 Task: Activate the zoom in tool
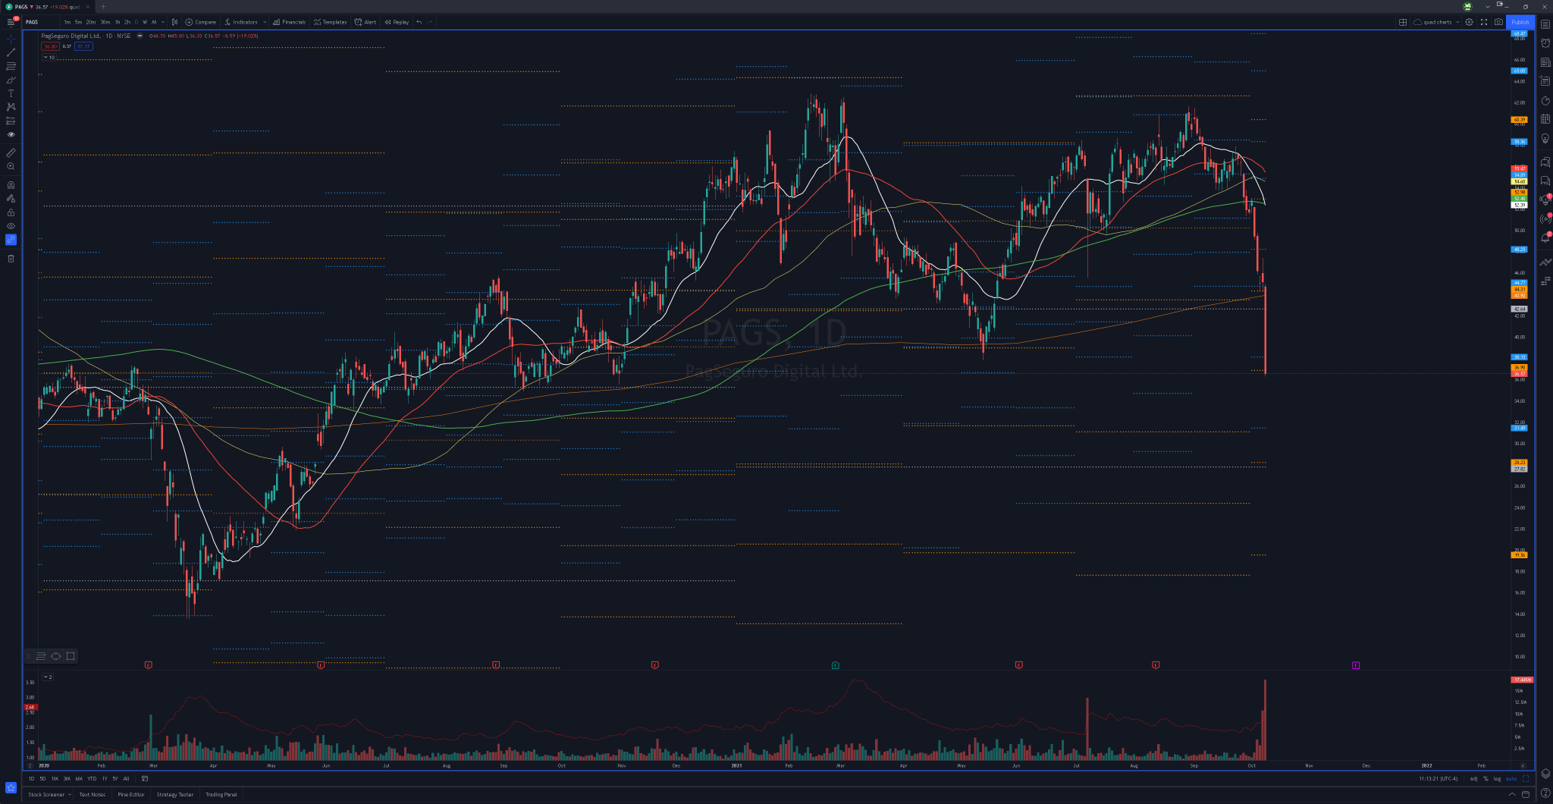pos(11,166)
